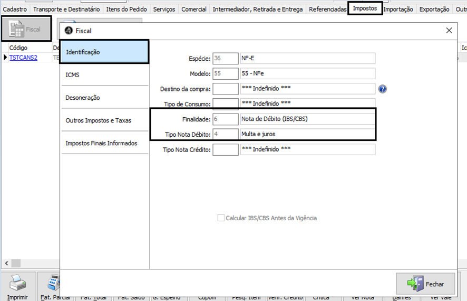Click the Fat. Parcial calculator button
Viewport: 467px width, 301px height.
(x=54, y=286)
